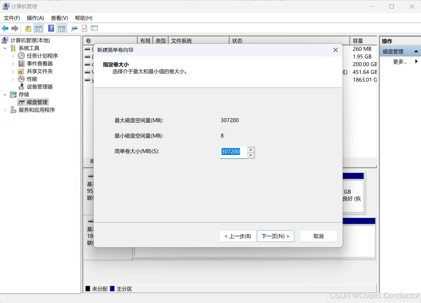Image resolution: width=421 pixels, height=303 pixels.
Task: Click the blue 主分区 legend swatch
Action: point(112,289)
